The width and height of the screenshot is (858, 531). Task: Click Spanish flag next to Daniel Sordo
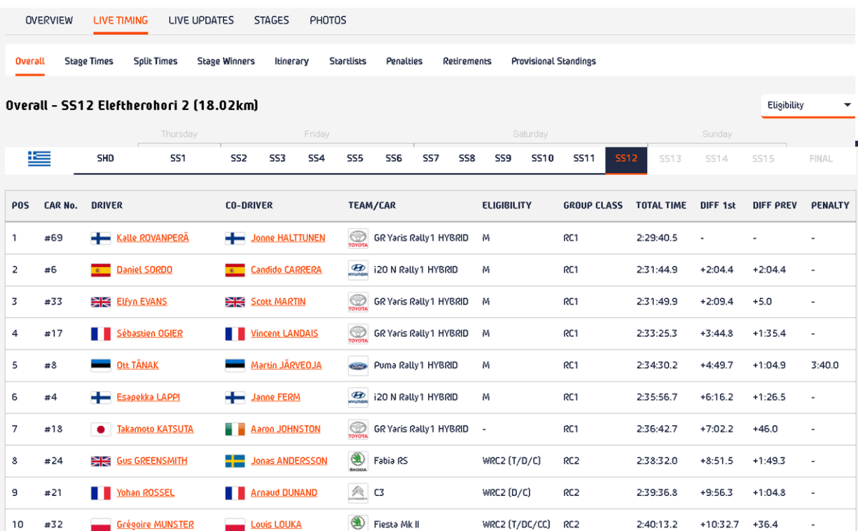click(x=101, y=270)
